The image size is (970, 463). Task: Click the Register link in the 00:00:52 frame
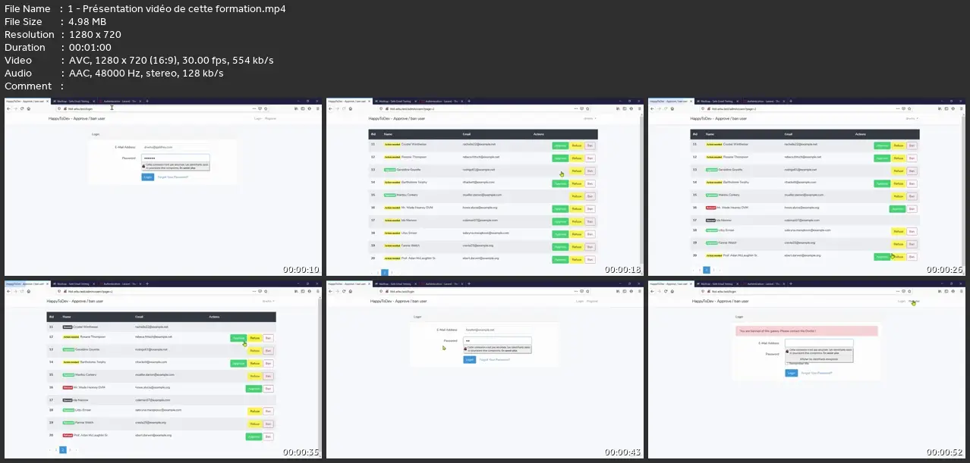(915, 301)
